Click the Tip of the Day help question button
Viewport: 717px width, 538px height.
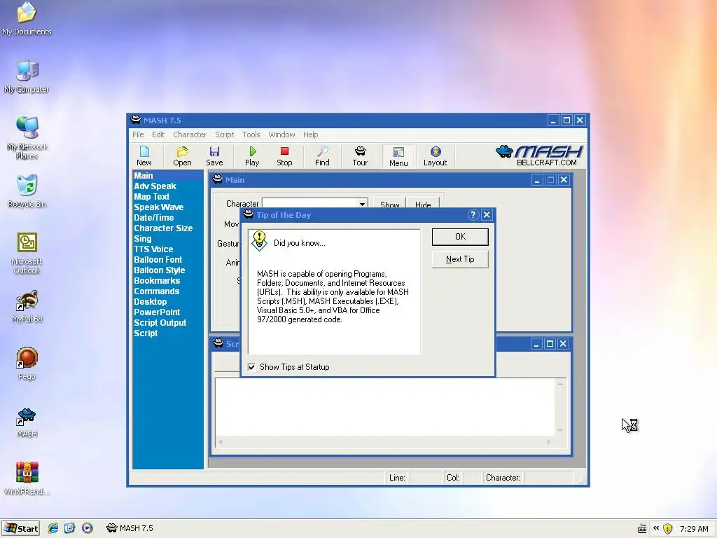click(473, 214)
